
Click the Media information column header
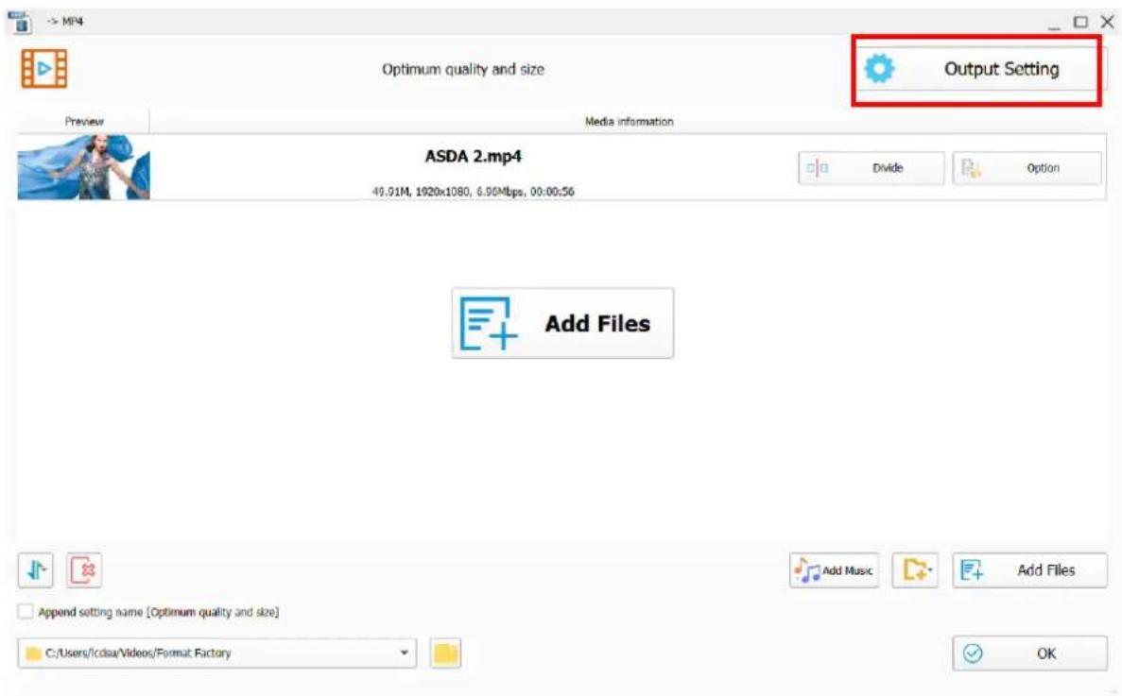(x=629, y=122)
